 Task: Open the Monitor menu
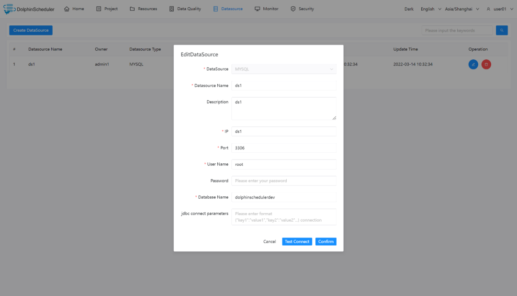pyautogui.click(x=266, y=9)
